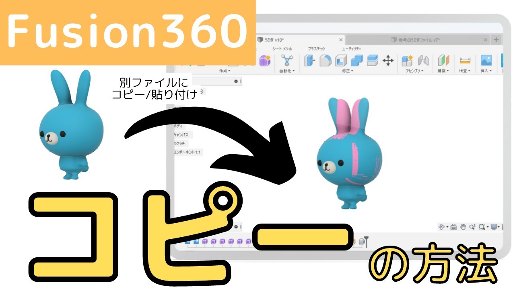515x289 pixels.
Task: Select ボディ in the browser tree
Action: [178, 126]
